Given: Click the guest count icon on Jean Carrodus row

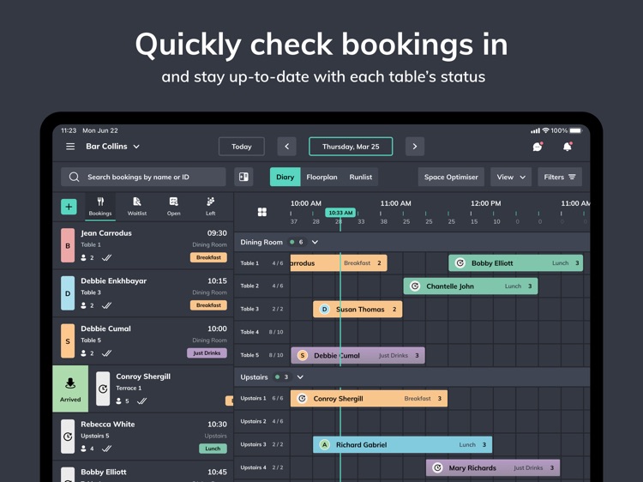Looking at the screenshot, I should pyautogui.click(x=84, y=257).
